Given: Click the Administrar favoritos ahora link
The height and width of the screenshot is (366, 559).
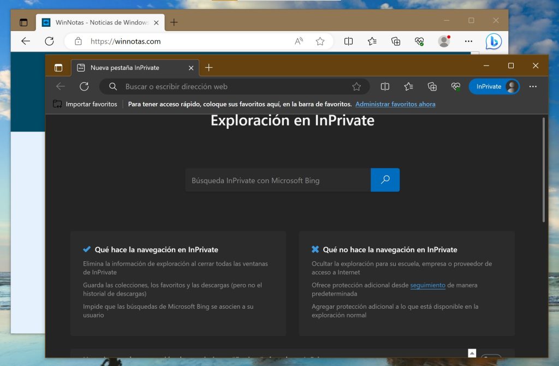Looking at the screenshot, I should (395, 104).
